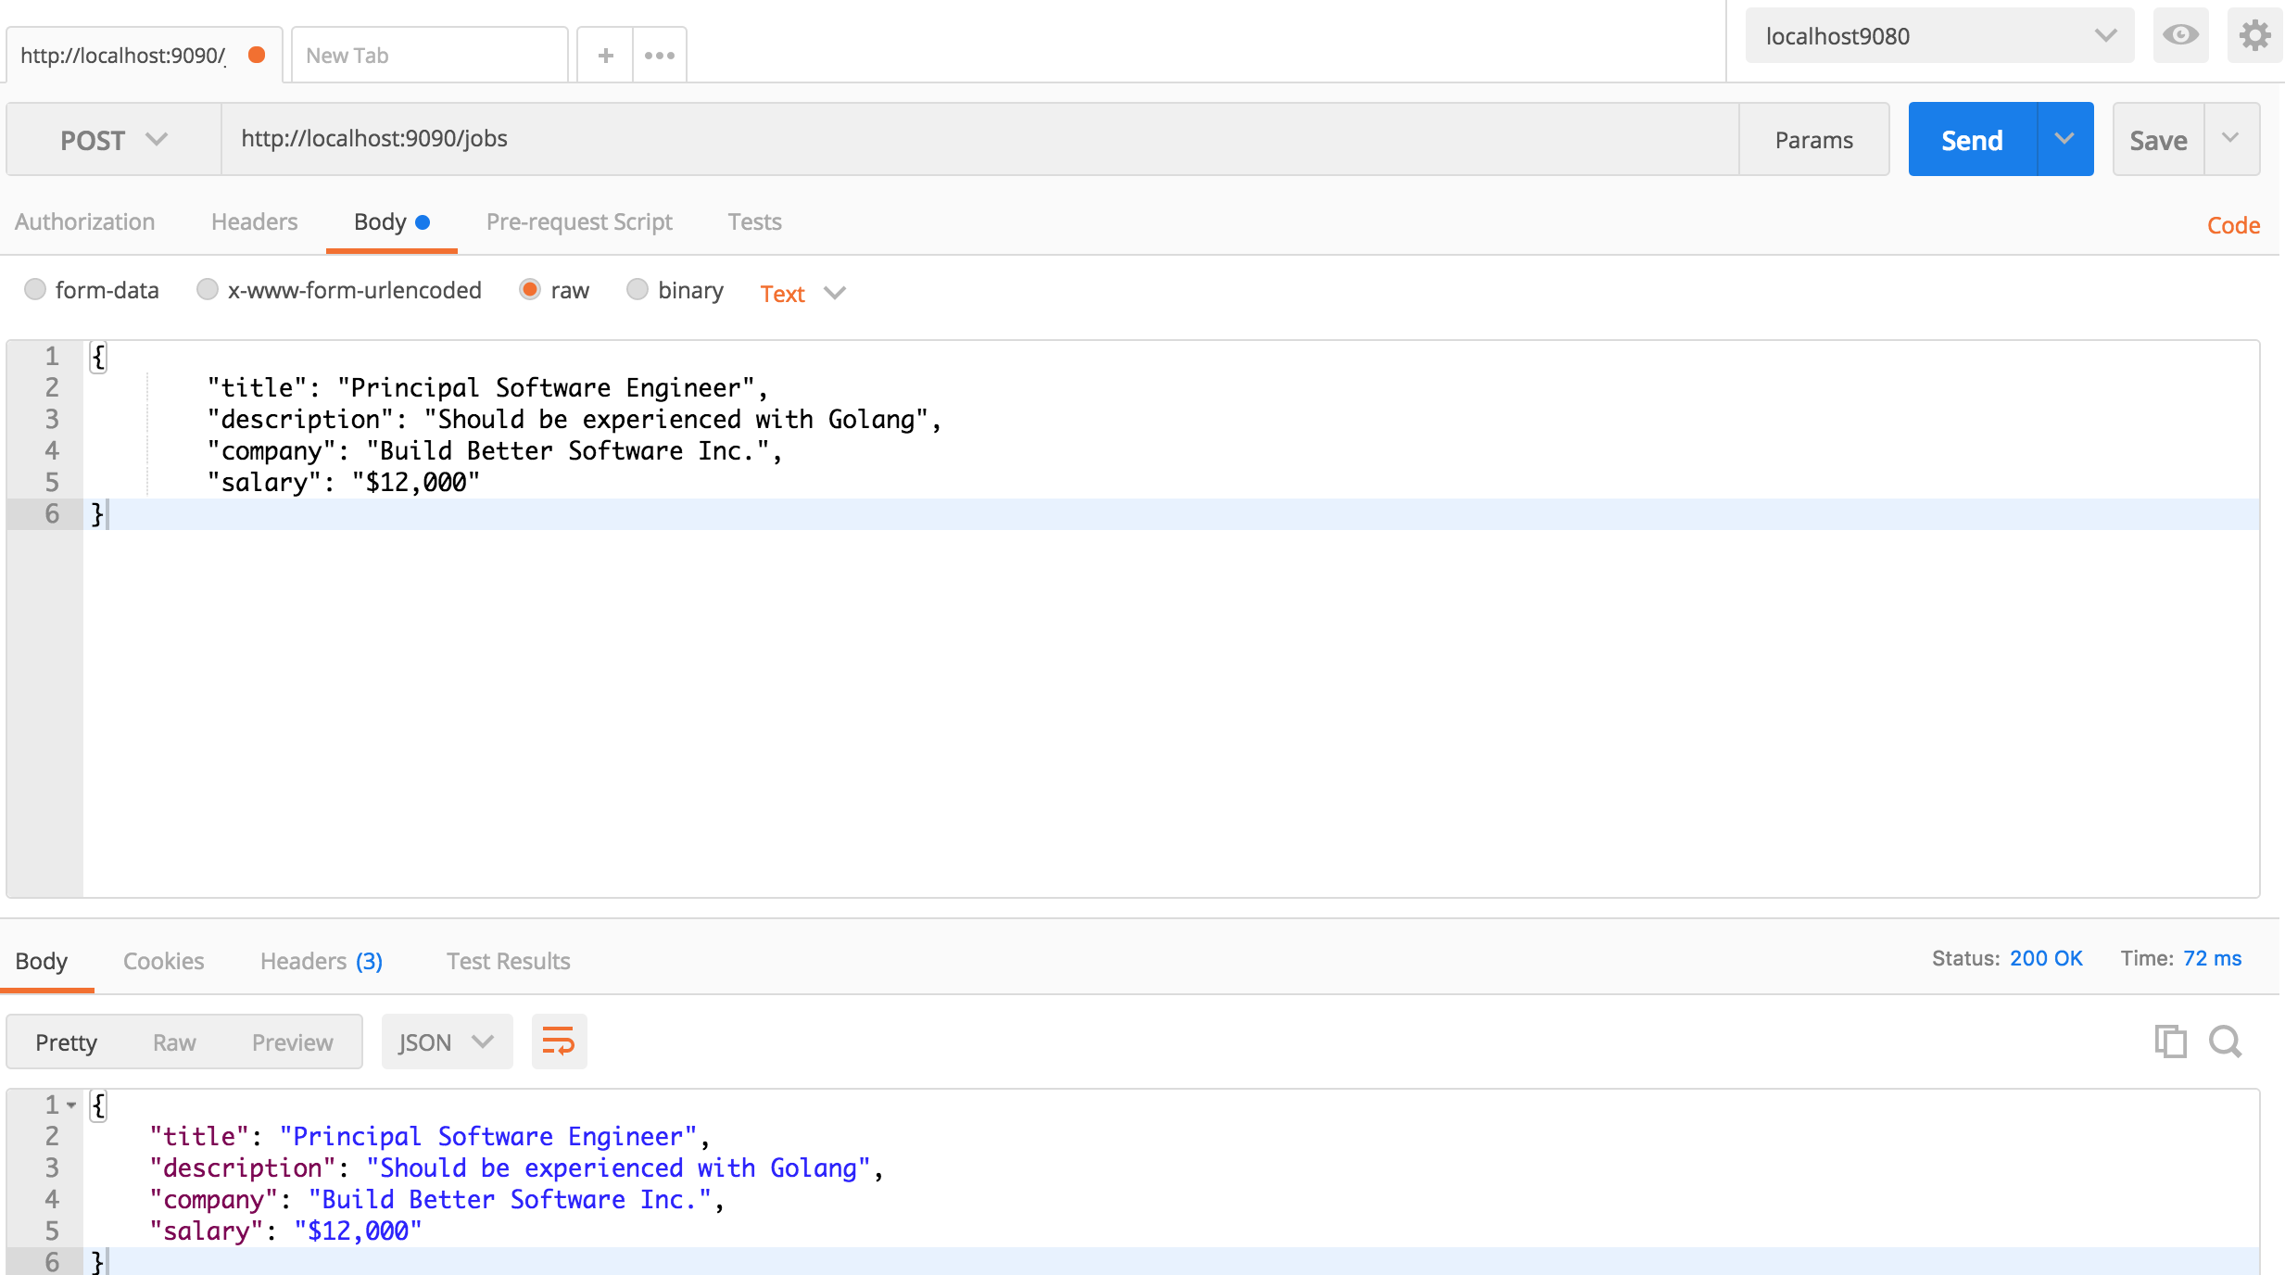This screenshot has height=1275, width=2285.
Task: Click the Send button to submit request
Action: tap(1971, 140)
